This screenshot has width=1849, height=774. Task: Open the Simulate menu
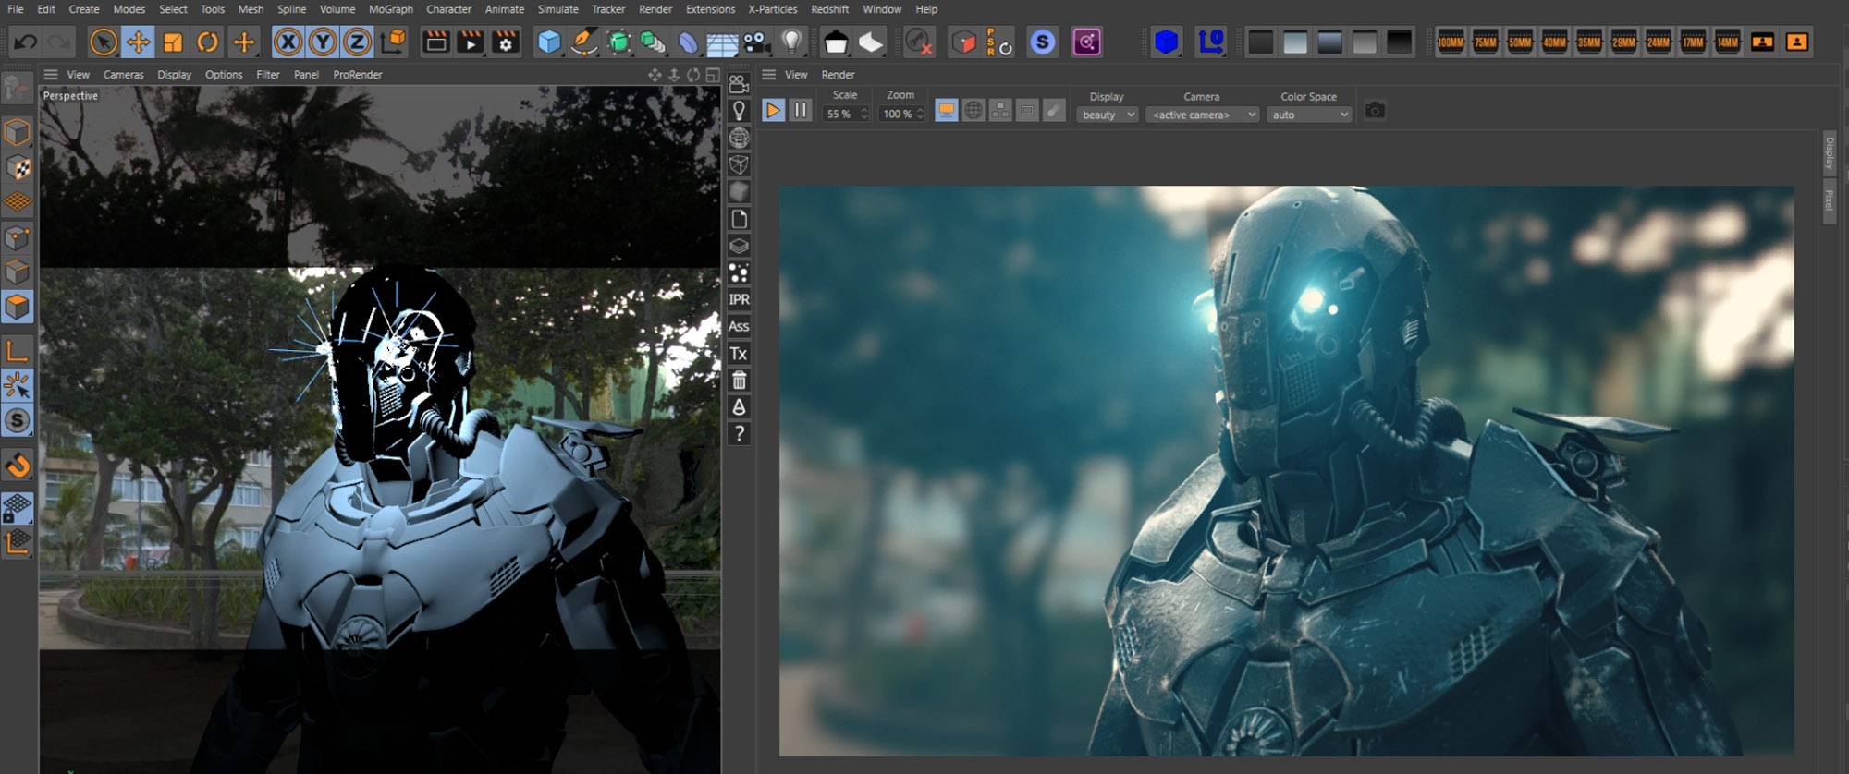[x=558, y=9]
